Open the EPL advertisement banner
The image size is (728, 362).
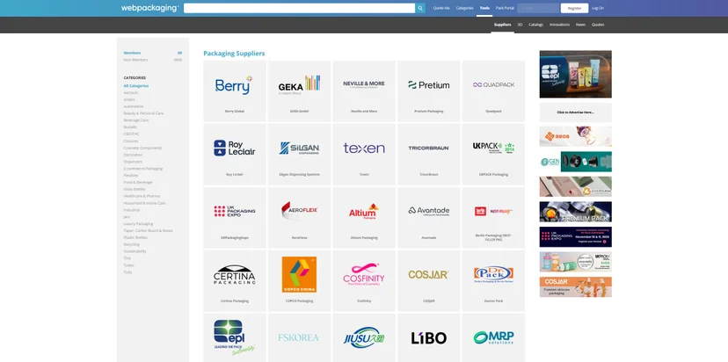[575, 75]
